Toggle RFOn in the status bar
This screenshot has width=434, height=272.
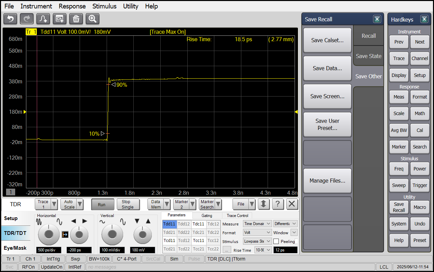pyautogui.click(x=28, y=267)
